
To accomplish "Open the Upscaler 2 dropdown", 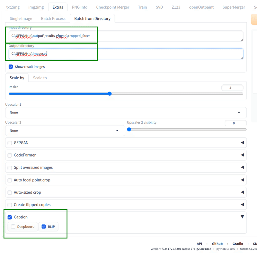I will 65,131.
